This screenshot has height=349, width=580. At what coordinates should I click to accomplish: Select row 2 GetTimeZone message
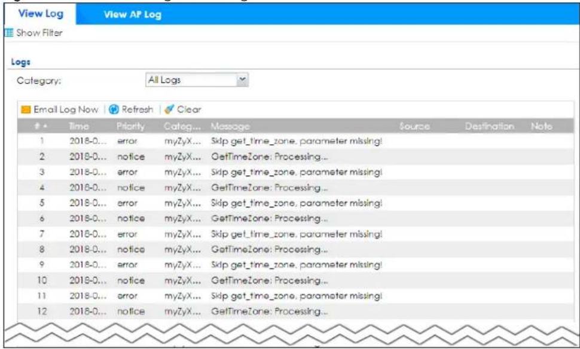tap(269, 157)
